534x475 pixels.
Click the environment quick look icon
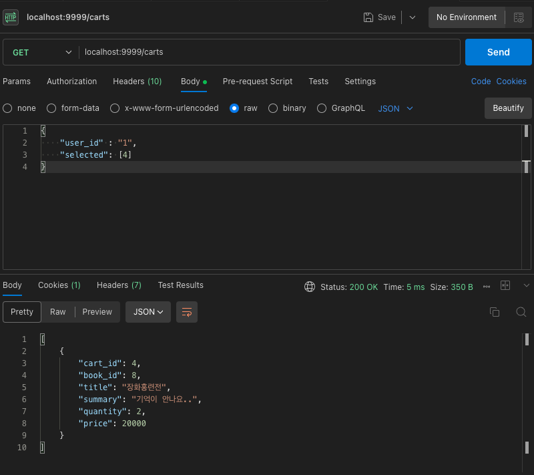pyautogui.click(x=519, y=17)
